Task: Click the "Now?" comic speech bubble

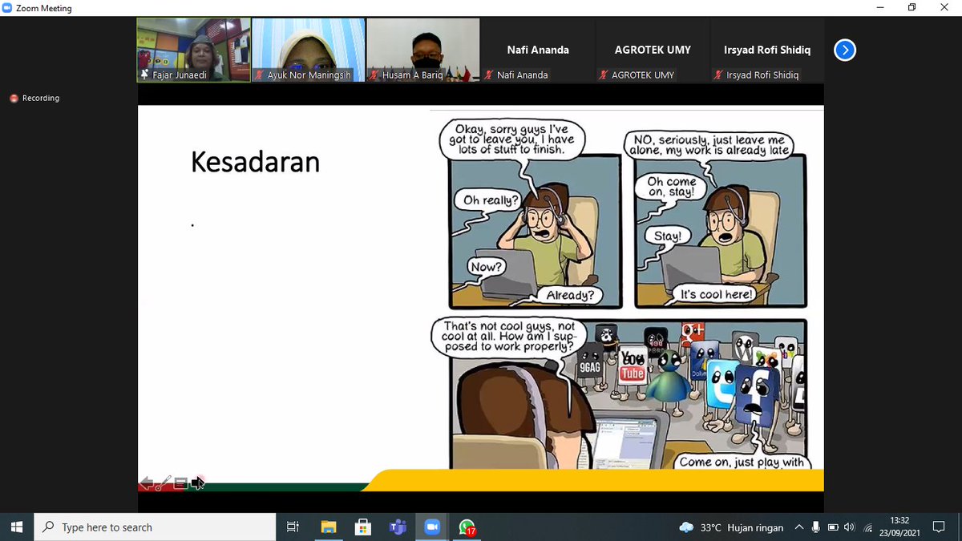Action: click(x=488, y=268)
